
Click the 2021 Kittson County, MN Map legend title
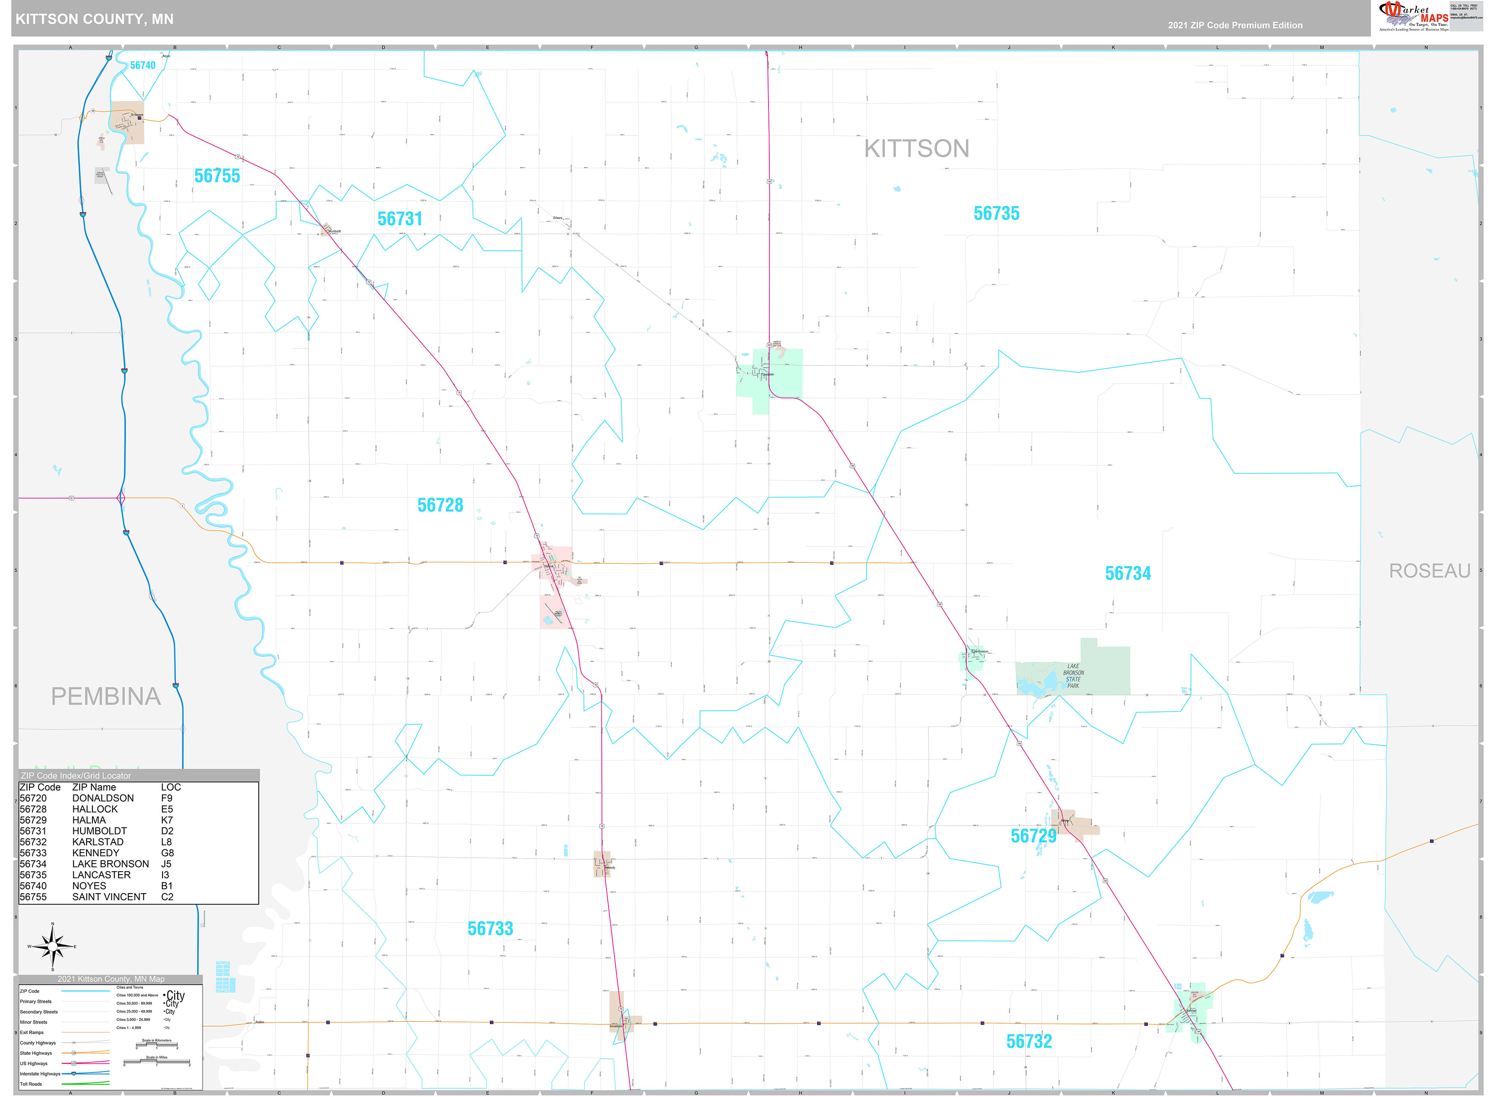[111, 979]
